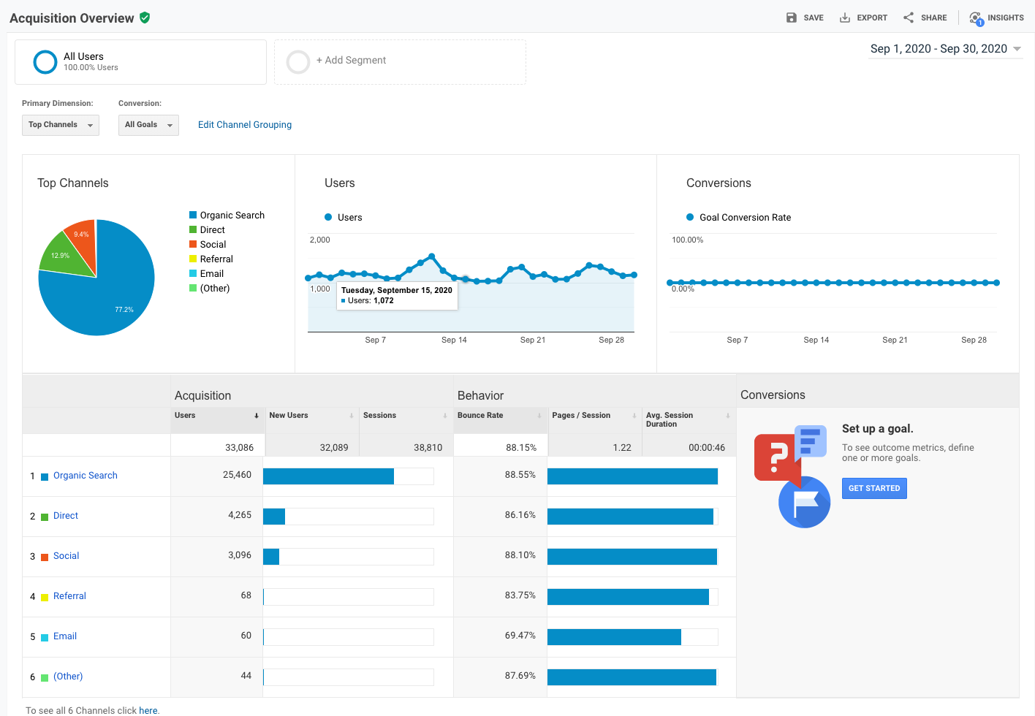Open the Organic Search channel link

pyautogui.click(x=86, y=476)
